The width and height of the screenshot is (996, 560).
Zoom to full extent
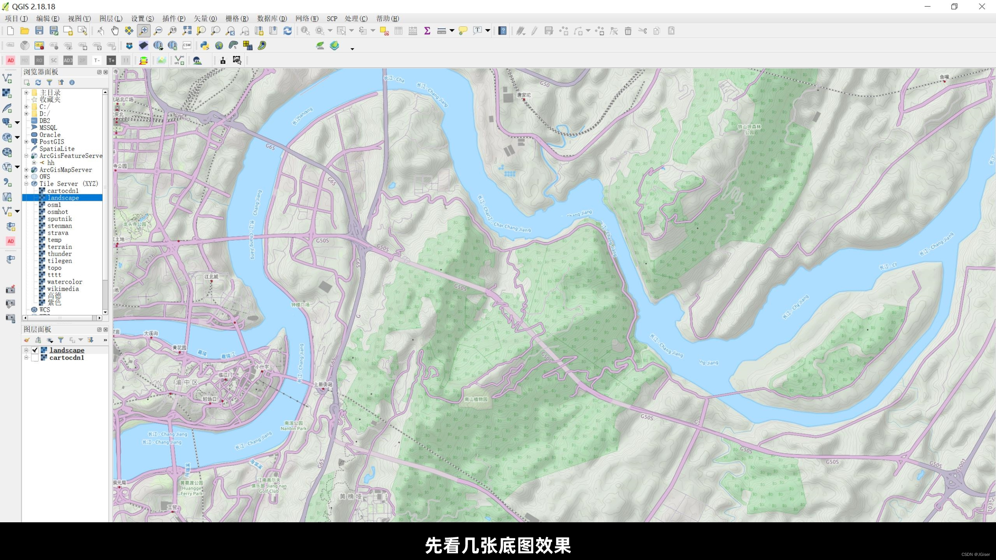pos(187,31)
